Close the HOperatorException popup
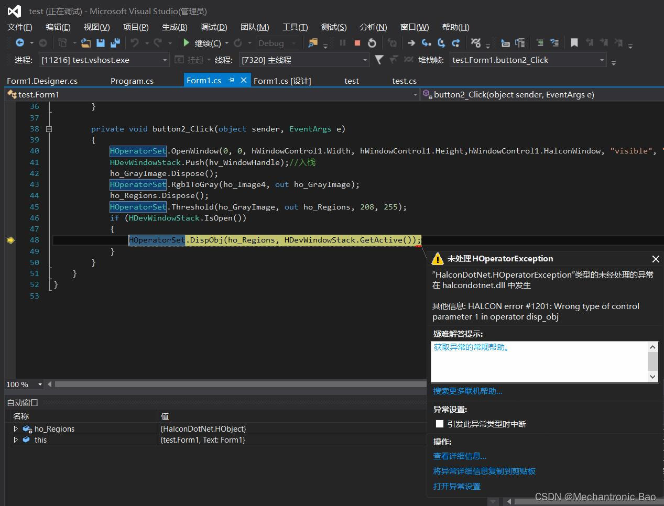 tap(655, 259)
